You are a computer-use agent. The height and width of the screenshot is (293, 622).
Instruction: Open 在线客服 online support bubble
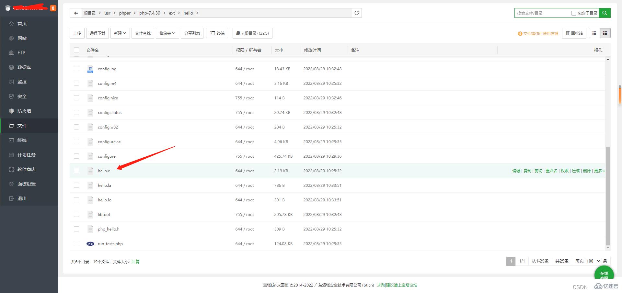pyautogui.click(x=604, y=273)
